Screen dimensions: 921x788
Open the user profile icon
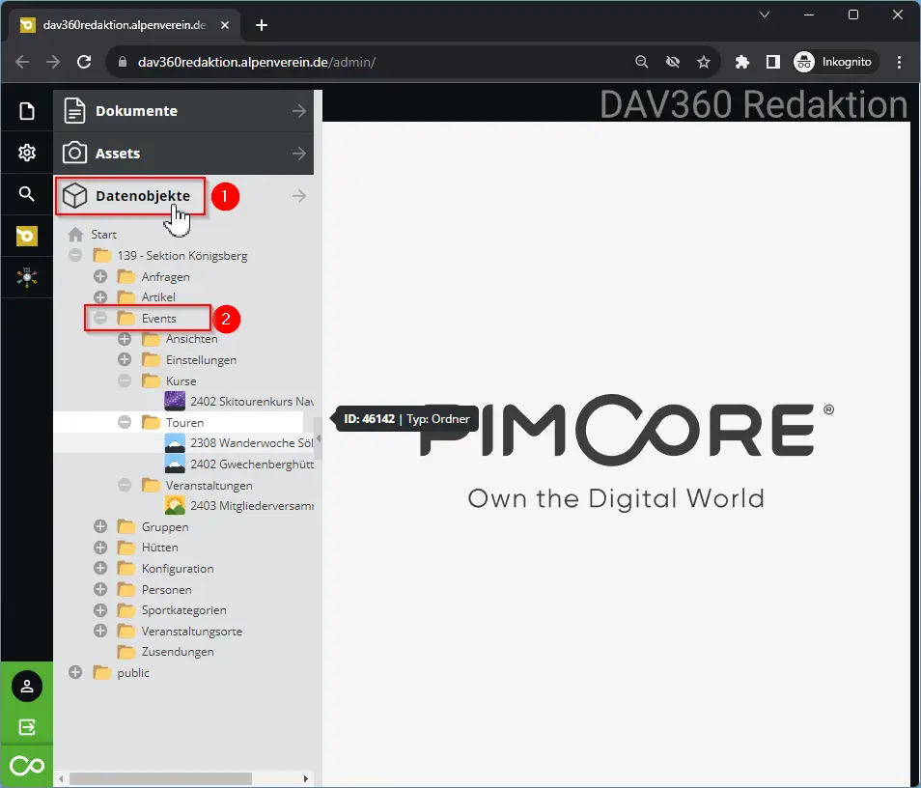[26, 687]
